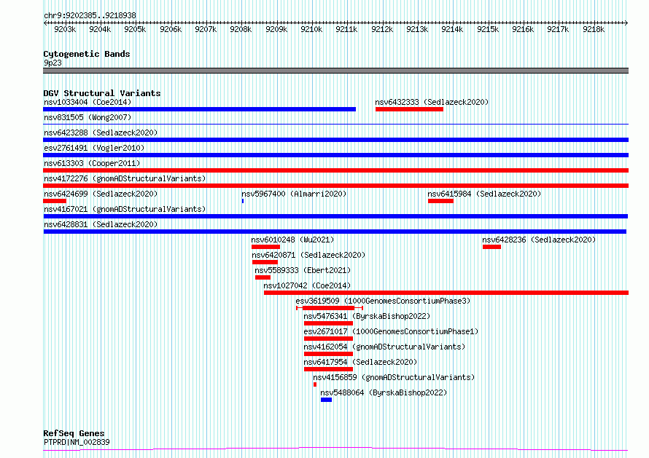The image size is (649, 458).
Task: Open esv2671017 (1000GenomesConsortiumPhase1) label
Action: pyautogui.click(x=391, y=331)
